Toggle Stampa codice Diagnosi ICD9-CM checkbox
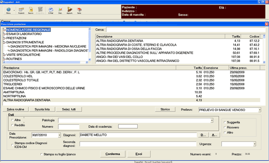269x163 pixels. [x=12, y=145]
